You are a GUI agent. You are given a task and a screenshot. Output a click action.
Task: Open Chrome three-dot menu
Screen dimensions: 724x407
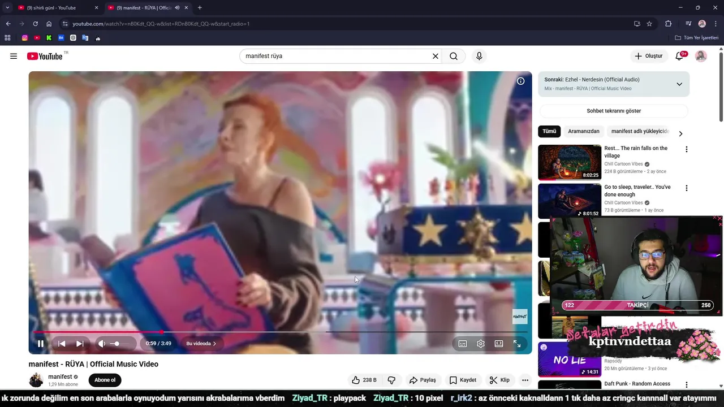pos(716,24)
